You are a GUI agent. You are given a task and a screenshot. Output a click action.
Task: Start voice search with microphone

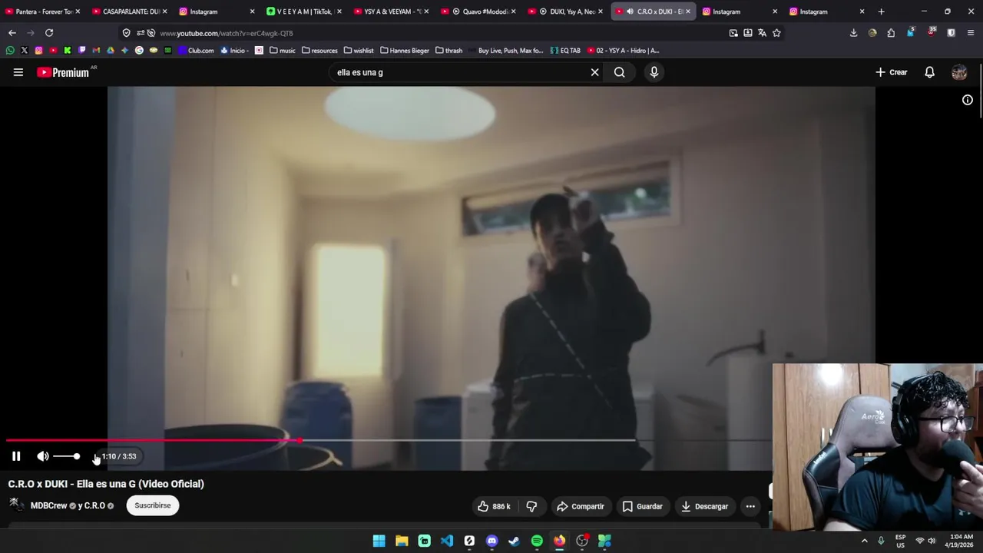(x=654, y=72)
